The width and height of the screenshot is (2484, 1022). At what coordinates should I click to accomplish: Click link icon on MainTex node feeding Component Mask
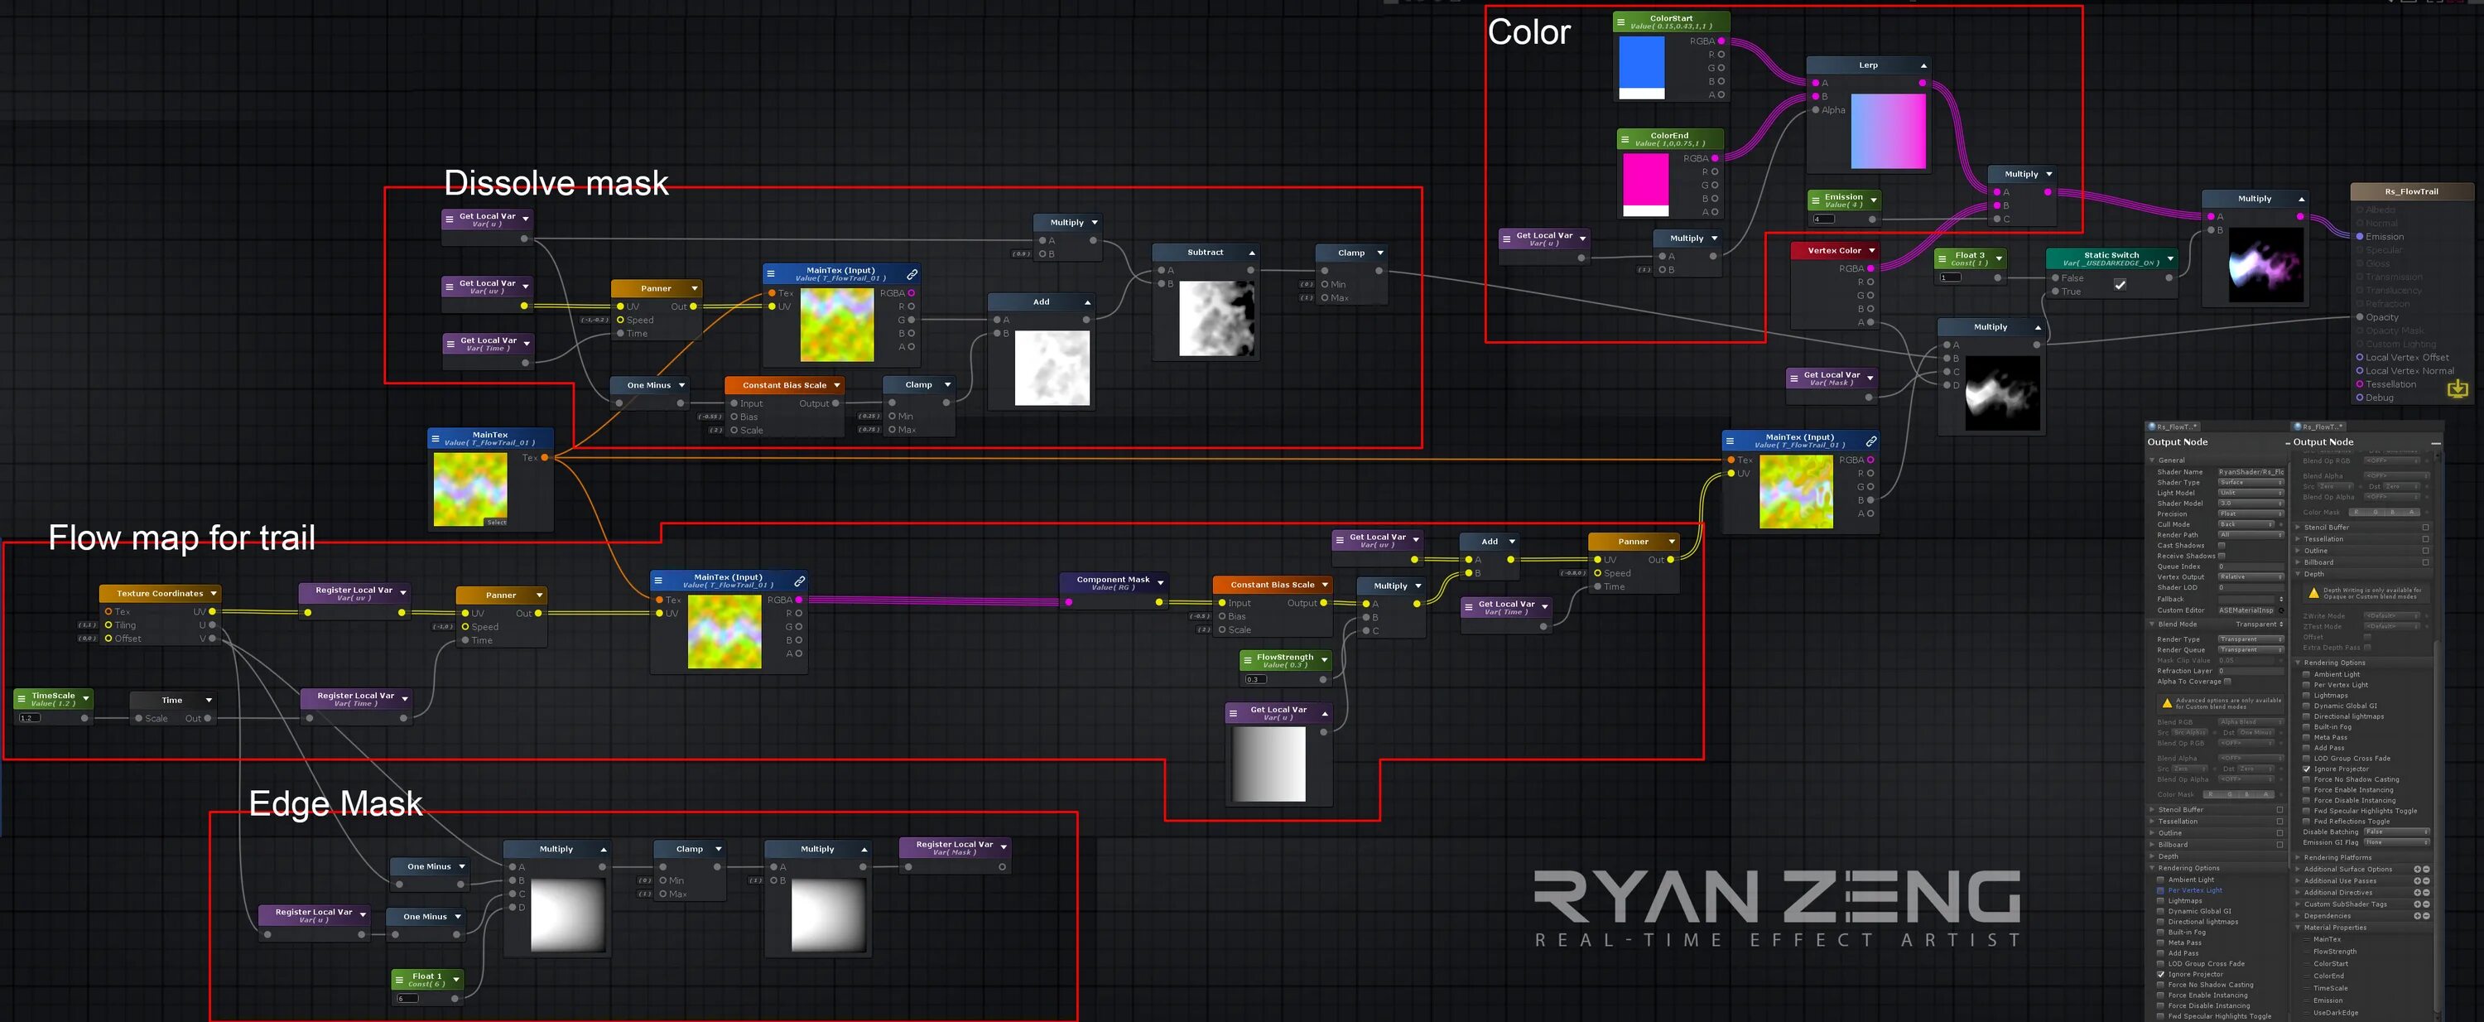click(799, 581)
